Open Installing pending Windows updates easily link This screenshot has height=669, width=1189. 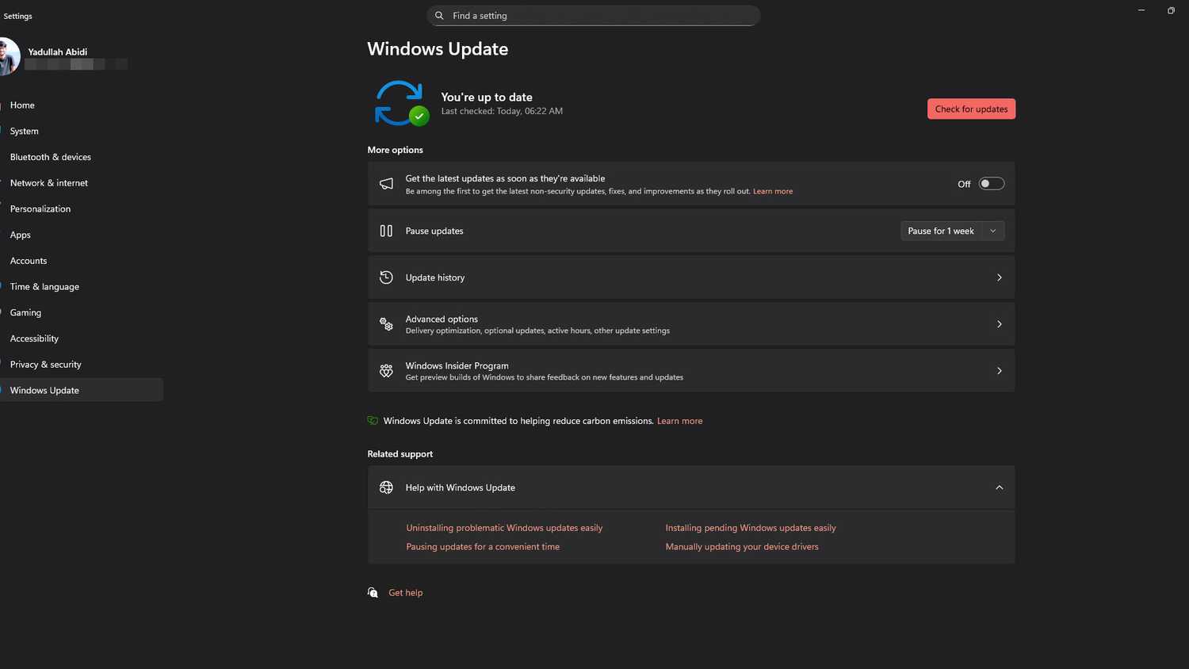(x=751, y=528)
